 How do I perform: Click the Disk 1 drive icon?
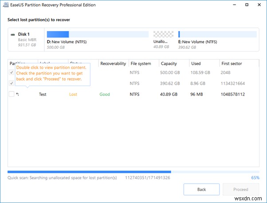[14, 34]
